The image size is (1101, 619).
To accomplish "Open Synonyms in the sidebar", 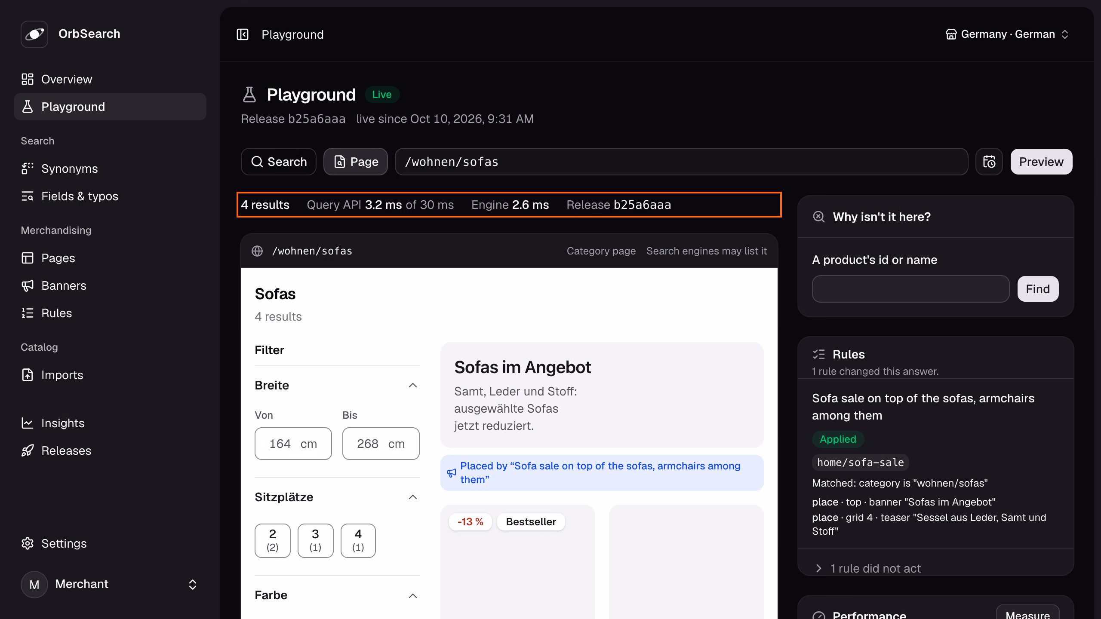I will pos(110,169).
